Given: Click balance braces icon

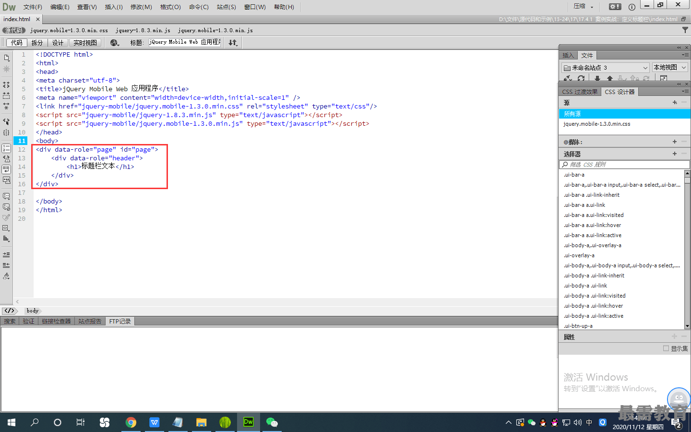Looking at the screenshot, I should coord(6,132).
